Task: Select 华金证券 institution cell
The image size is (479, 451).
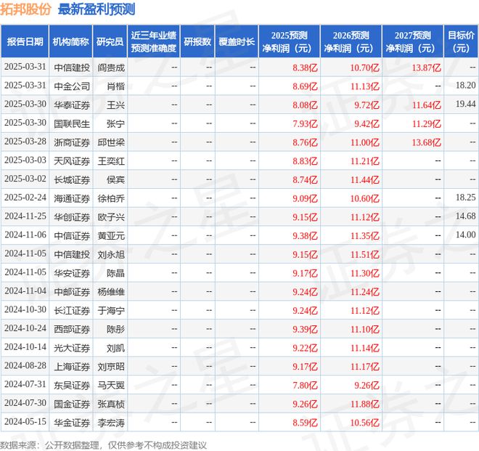Action: pos(72,423)
